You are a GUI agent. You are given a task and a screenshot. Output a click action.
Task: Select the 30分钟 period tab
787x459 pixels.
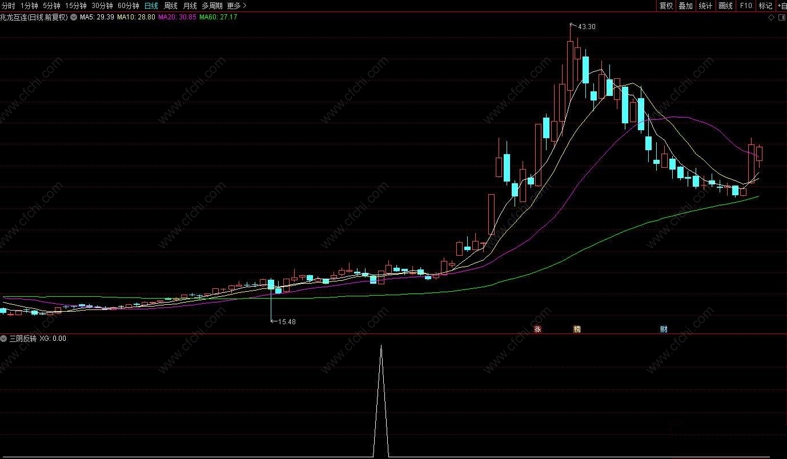tap(102, 6)
